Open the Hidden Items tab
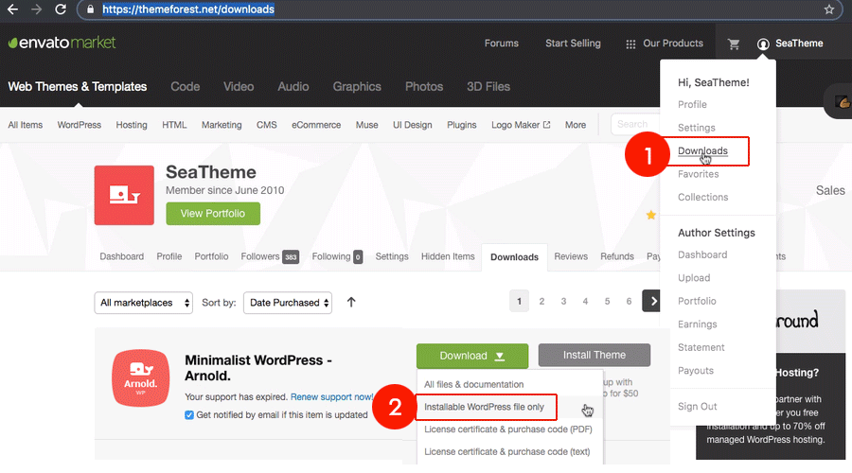Image resolution: width=852 pixels, height=473 pixels. (x=448, y=256)
